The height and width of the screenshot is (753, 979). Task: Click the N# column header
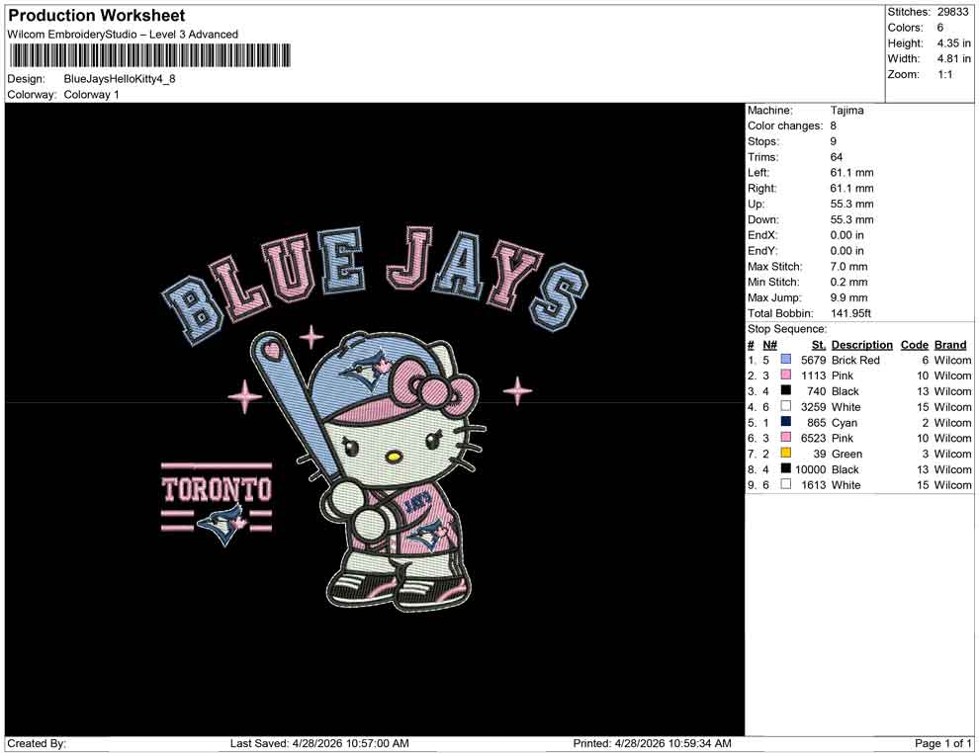[x=769, y=345]
